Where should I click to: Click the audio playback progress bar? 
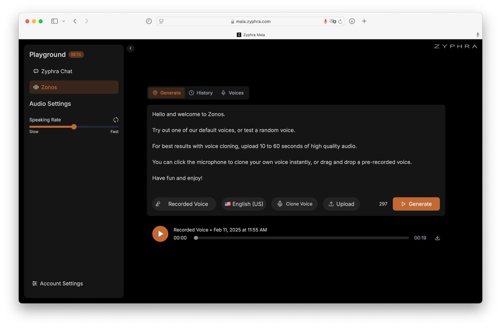click(301, 238)
